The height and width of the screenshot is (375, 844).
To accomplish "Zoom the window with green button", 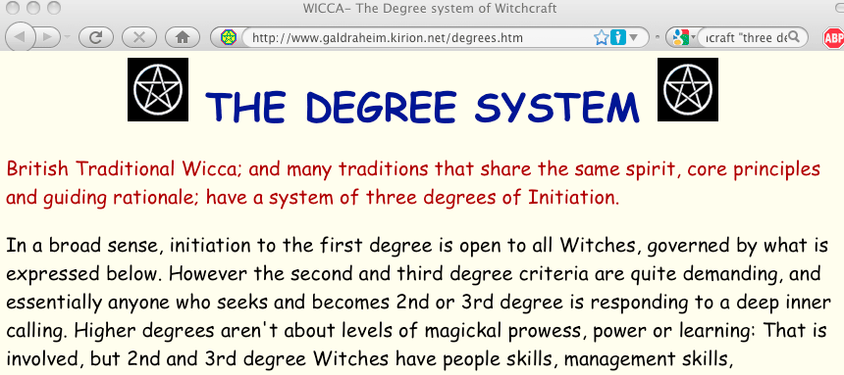I will point(53,8).
